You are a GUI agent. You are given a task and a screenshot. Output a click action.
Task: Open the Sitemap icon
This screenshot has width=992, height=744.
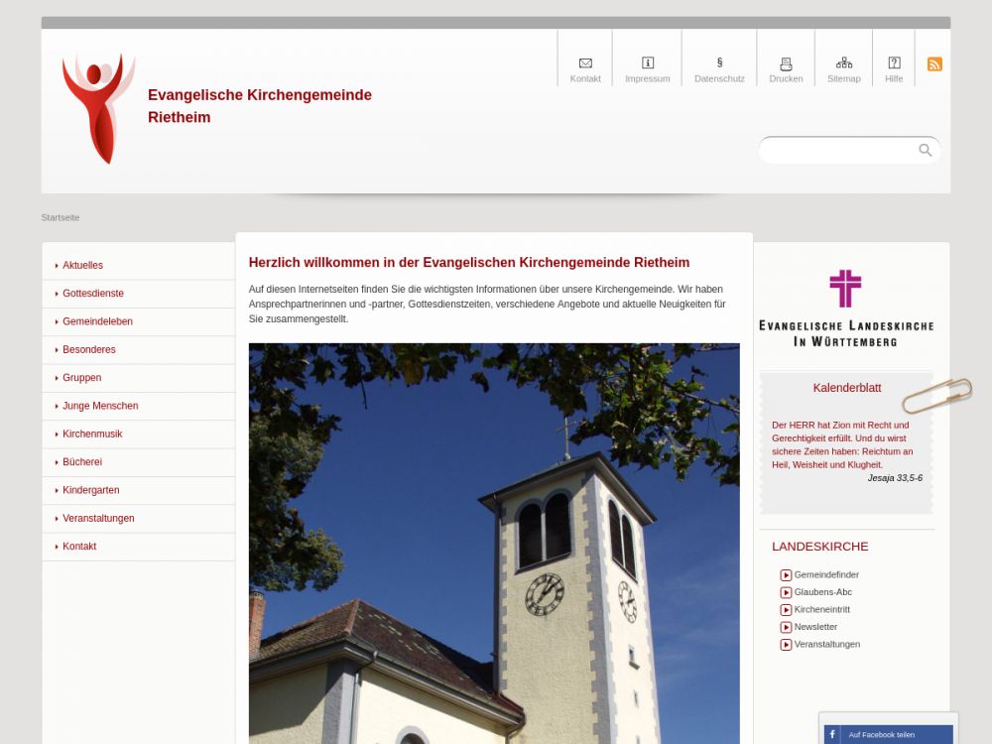click(x=844, y=63)
